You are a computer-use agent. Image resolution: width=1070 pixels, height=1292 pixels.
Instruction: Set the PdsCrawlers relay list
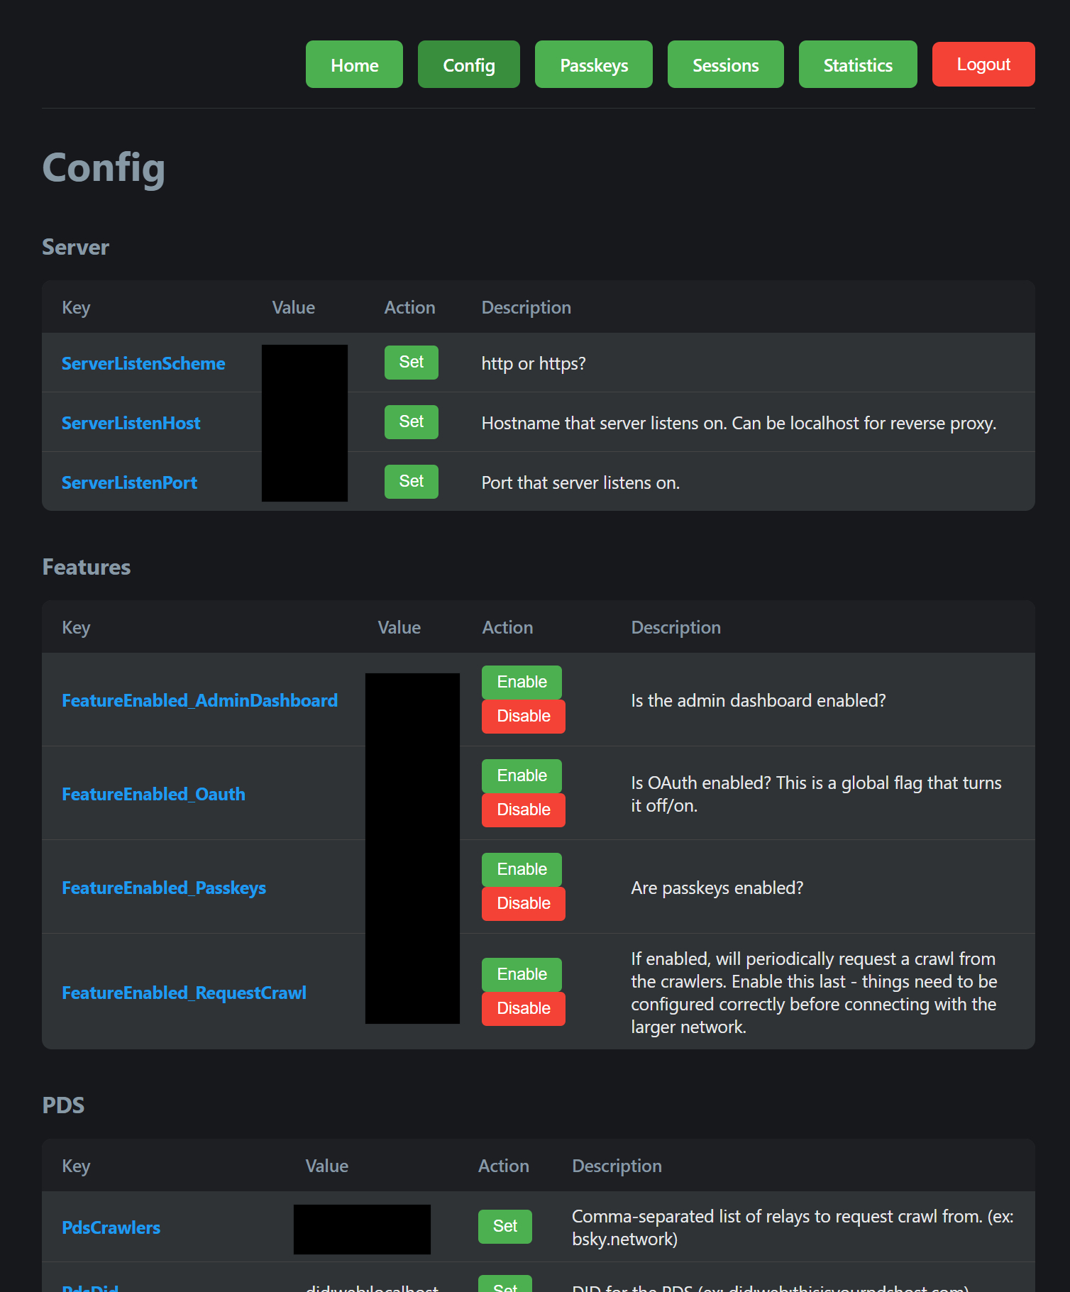[504, 1226]
